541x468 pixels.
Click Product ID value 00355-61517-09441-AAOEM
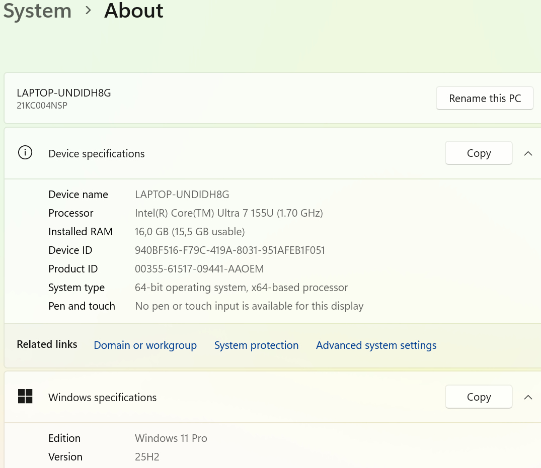tap(199, 269)
